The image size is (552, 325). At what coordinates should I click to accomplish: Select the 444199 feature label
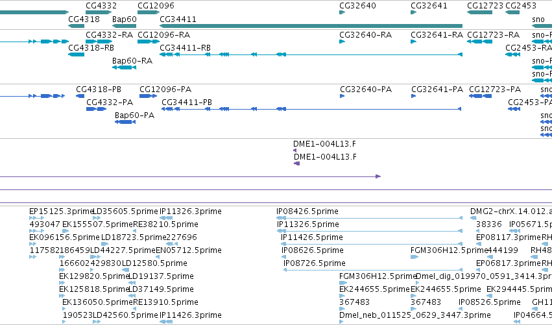tap(503, 250)
